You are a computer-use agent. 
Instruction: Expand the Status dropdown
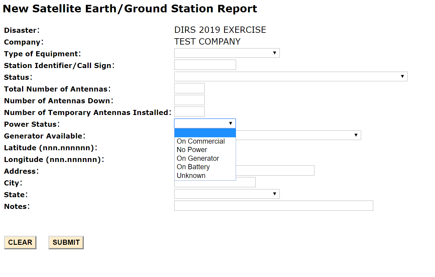coord(291,76)
